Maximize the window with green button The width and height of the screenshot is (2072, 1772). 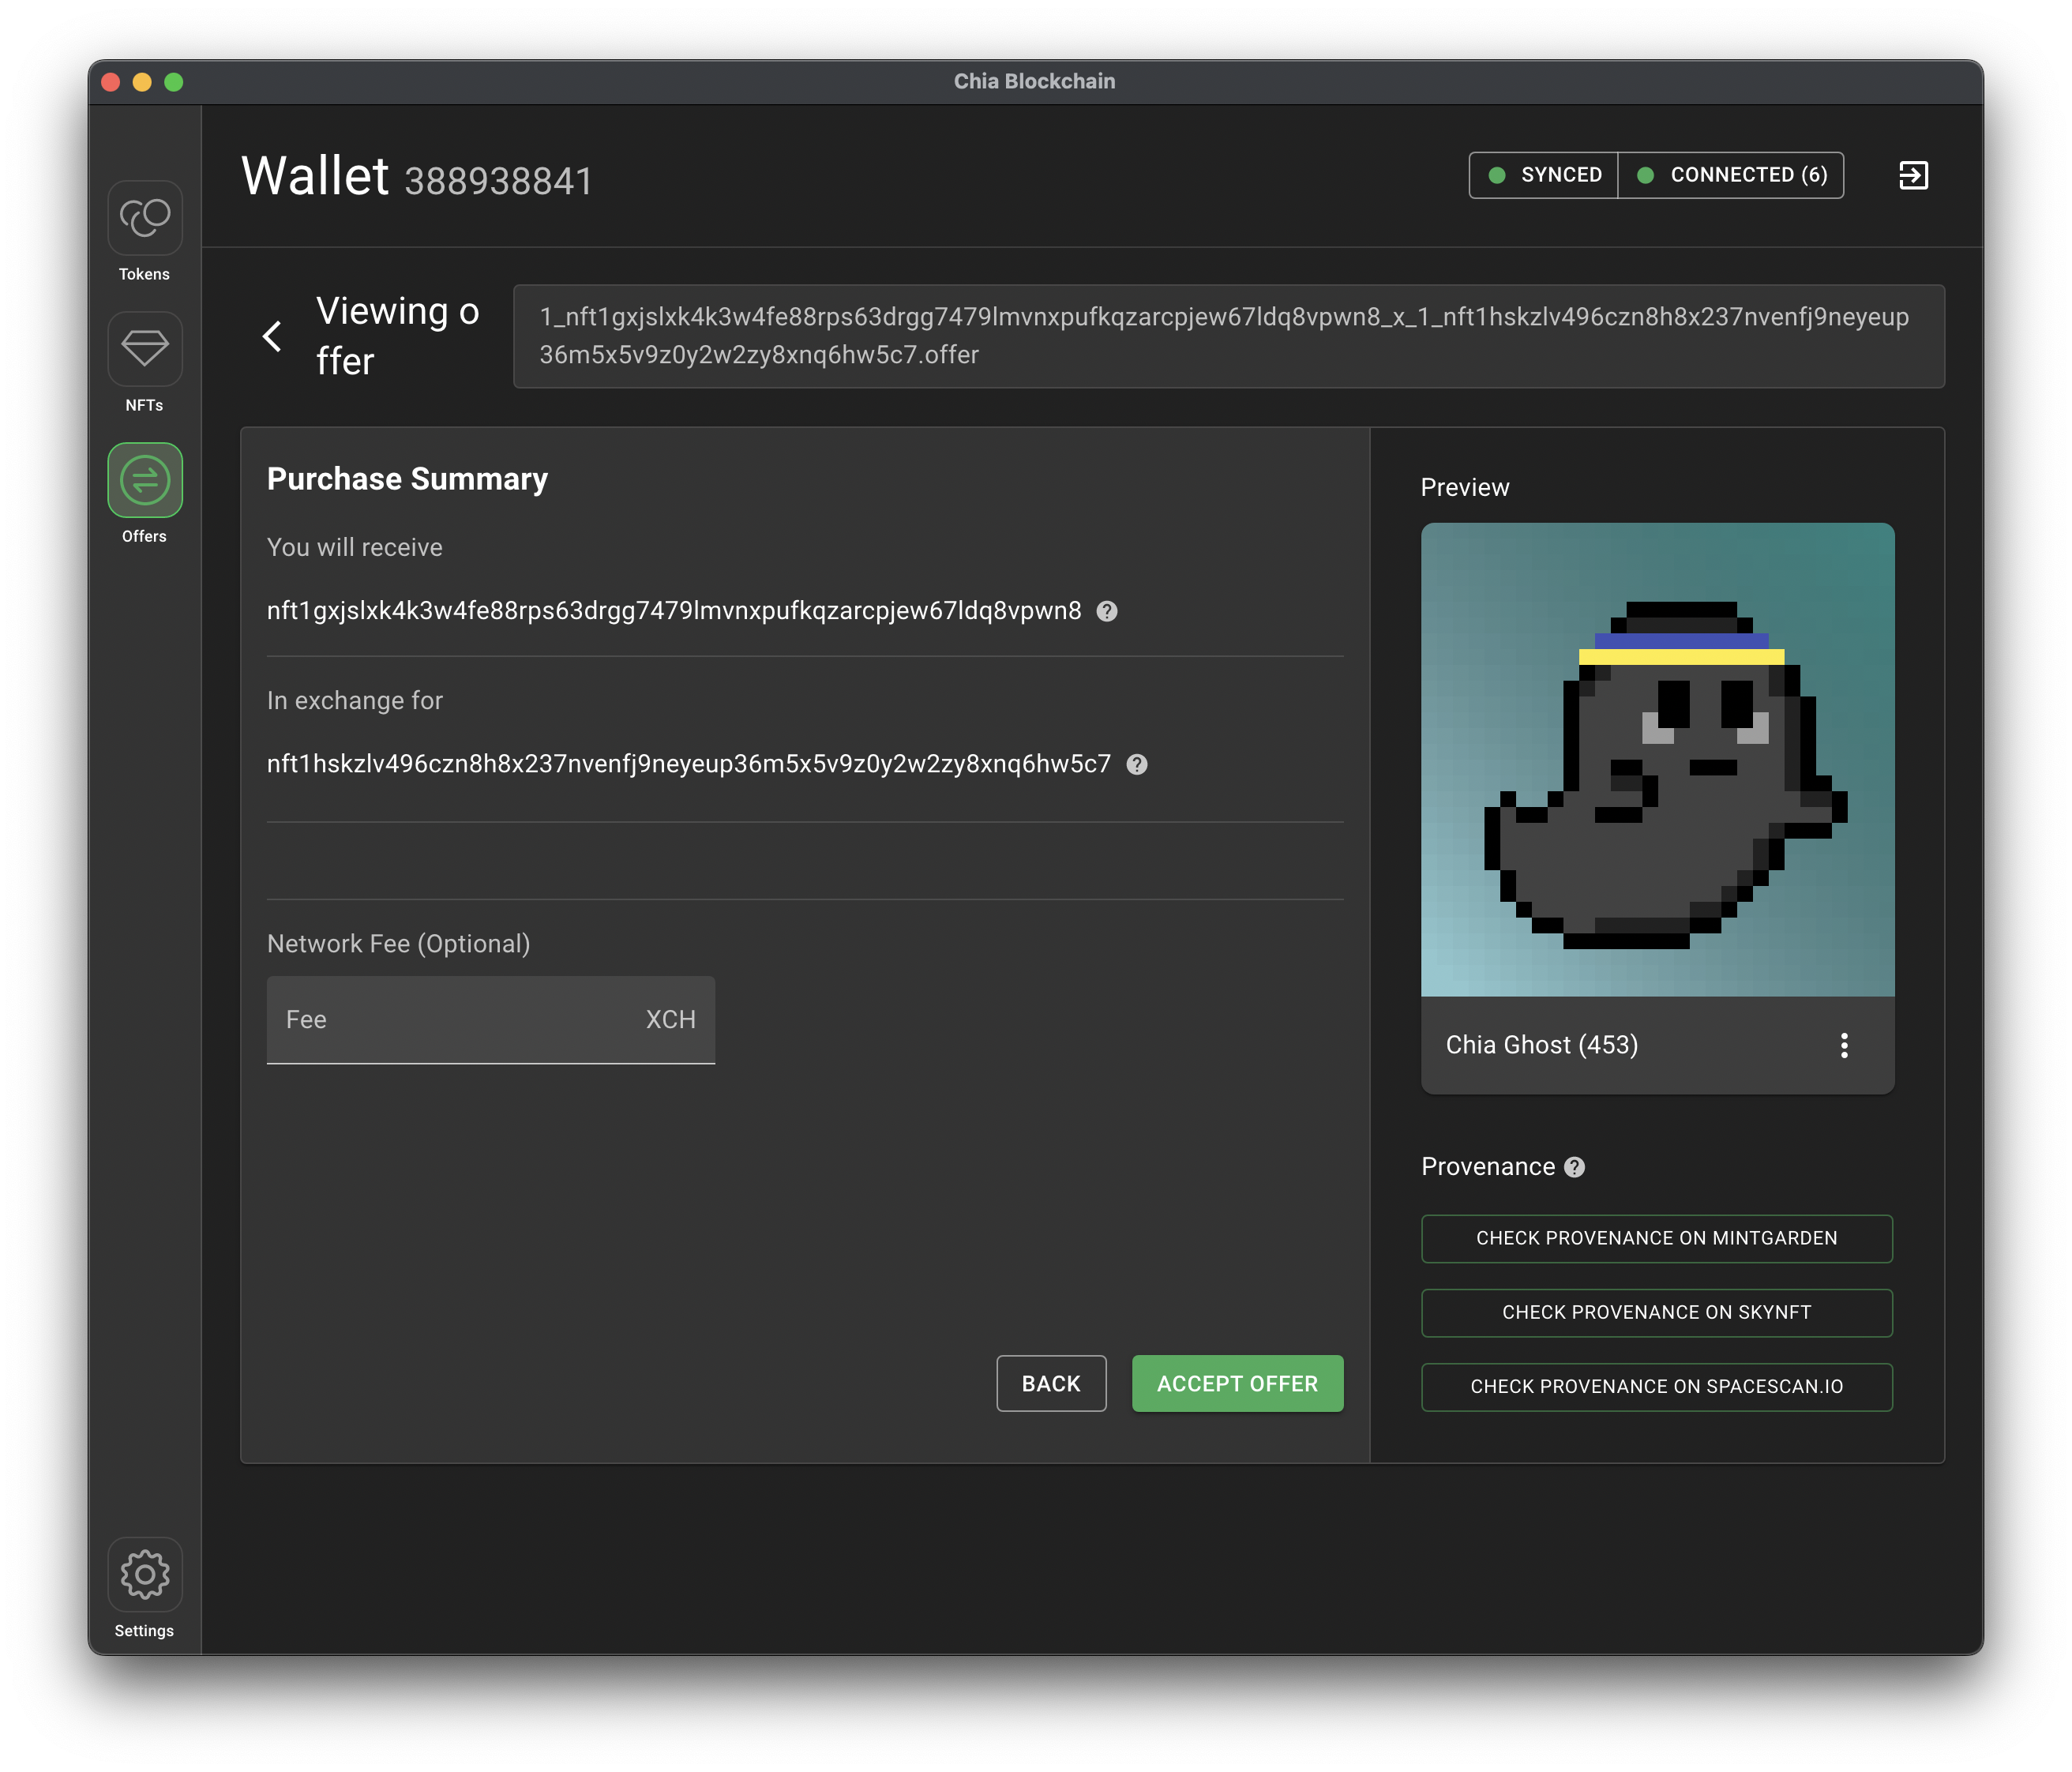(x=174, y=82)
